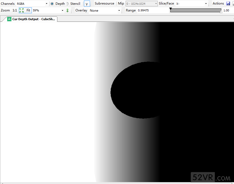The image size is (234, 184).
Task: Click the black point range slider handle
Action: [171, 9]
